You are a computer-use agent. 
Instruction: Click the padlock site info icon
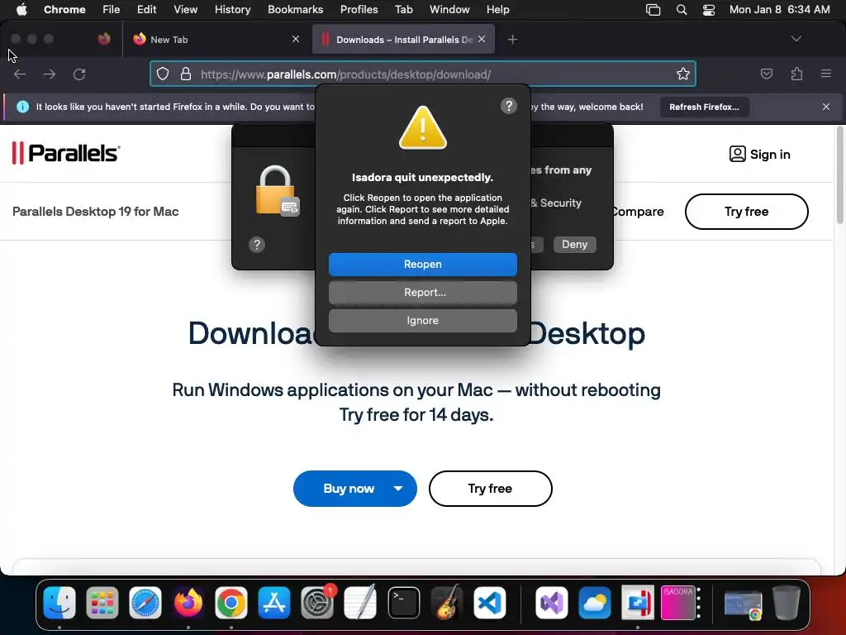pyautogui.click(x=186, y=74)
